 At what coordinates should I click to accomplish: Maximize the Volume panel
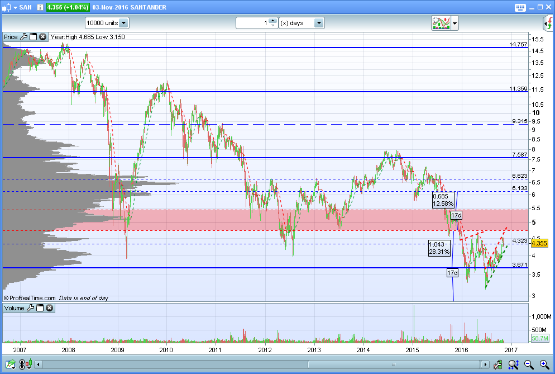click(x=40, y=308)
